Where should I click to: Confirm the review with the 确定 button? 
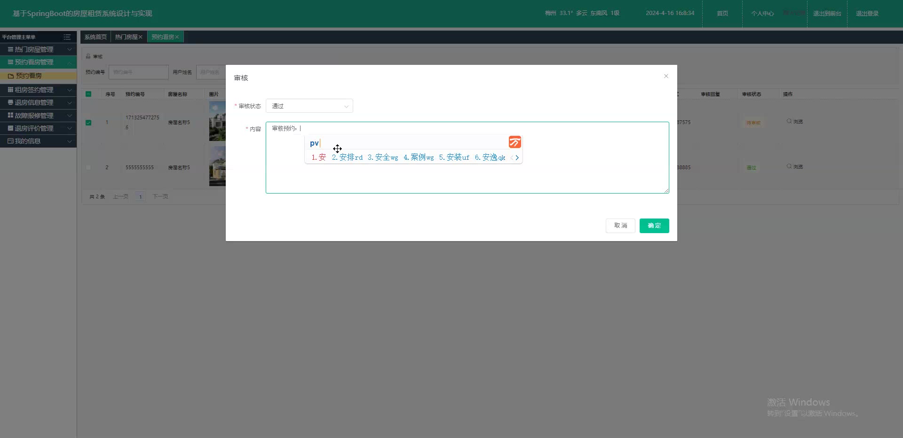tap(654, 226)
